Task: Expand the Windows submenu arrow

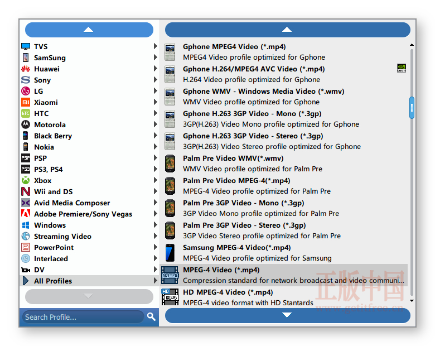Action: [156, 225]
